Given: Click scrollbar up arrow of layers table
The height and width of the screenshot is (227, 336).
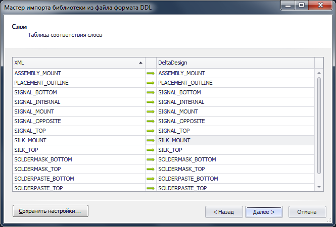Looking at the screenshot, I should coord(319,73).
